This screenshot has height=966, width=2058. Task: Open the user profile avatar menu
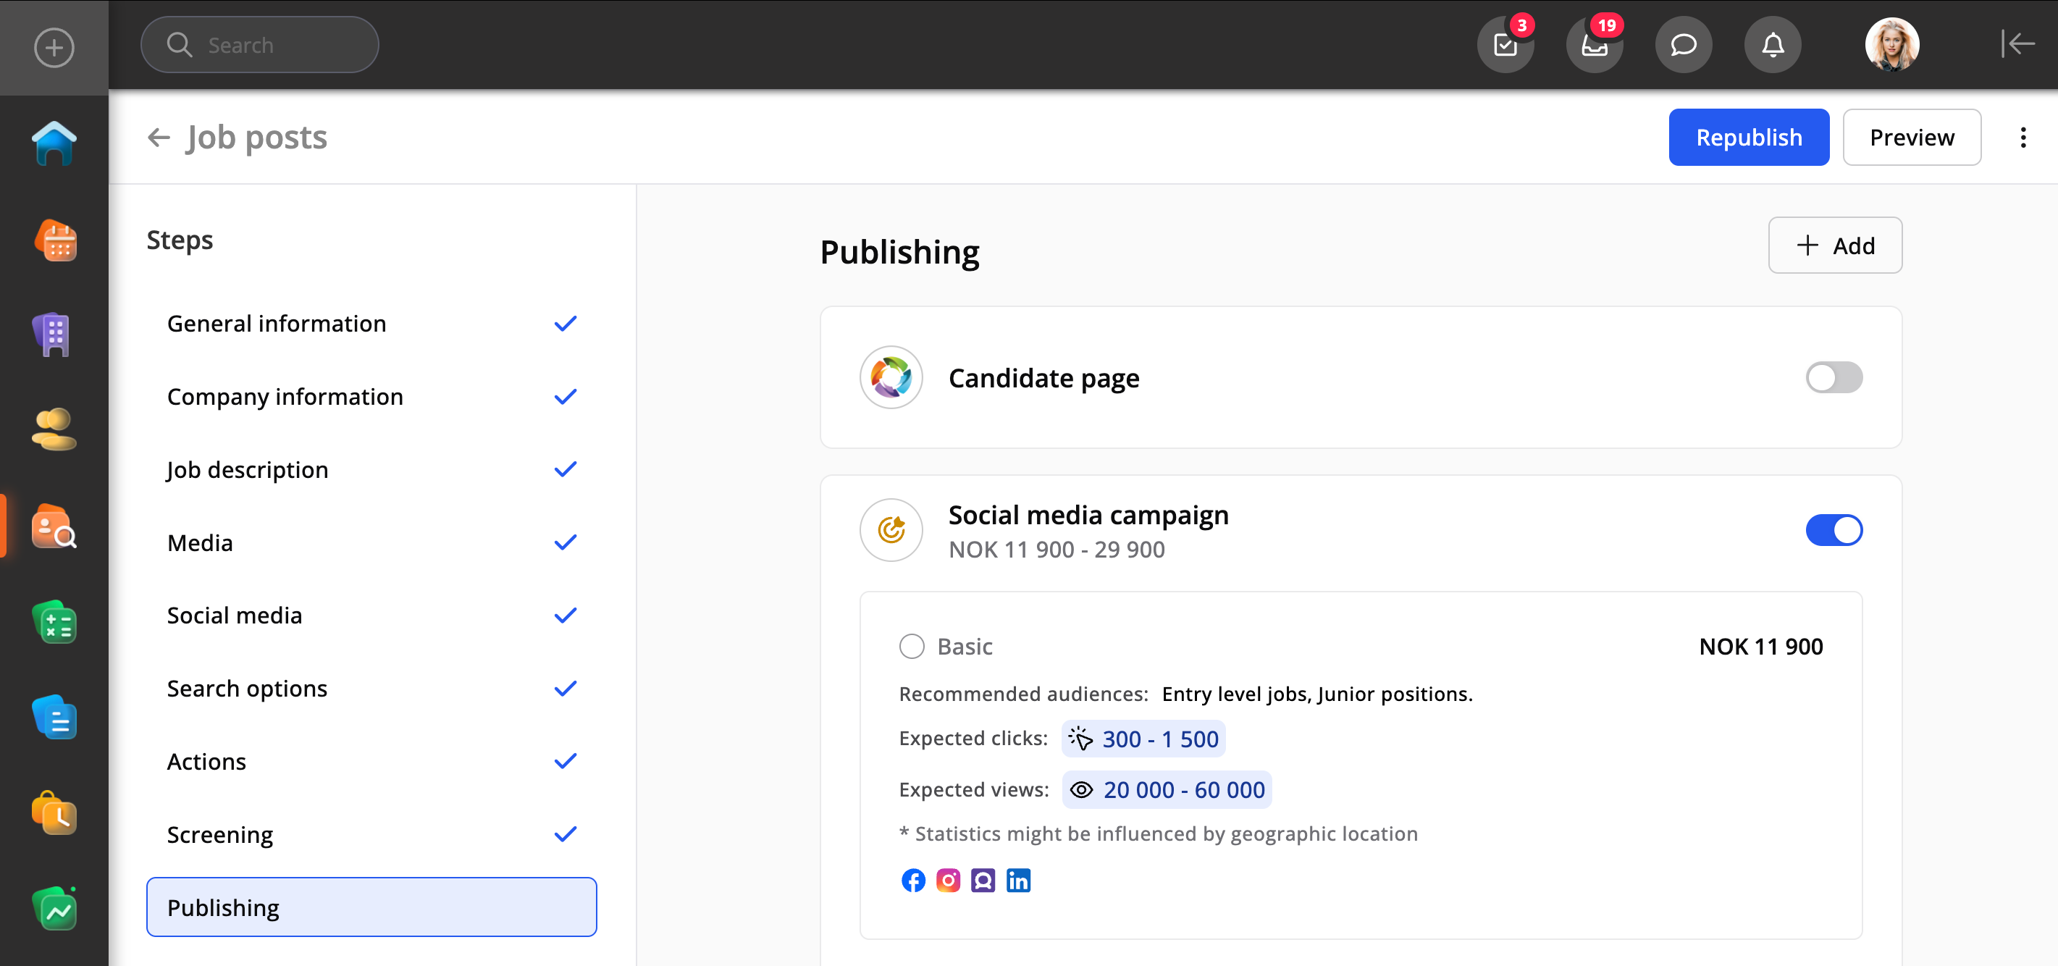(x=1891, y=45)
